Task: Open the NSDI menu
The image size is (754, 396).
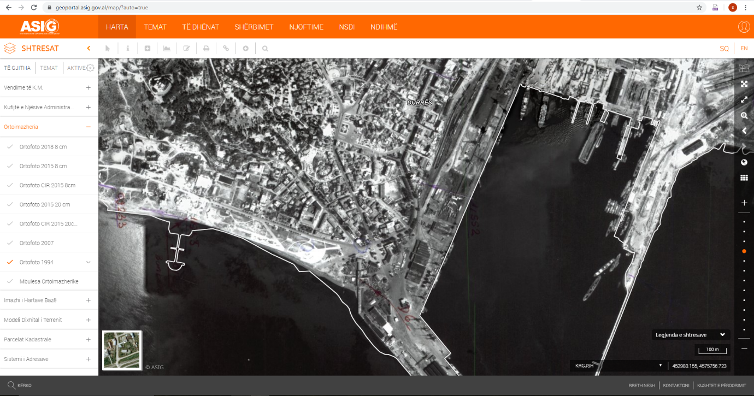Action: (x=347, y=27)
